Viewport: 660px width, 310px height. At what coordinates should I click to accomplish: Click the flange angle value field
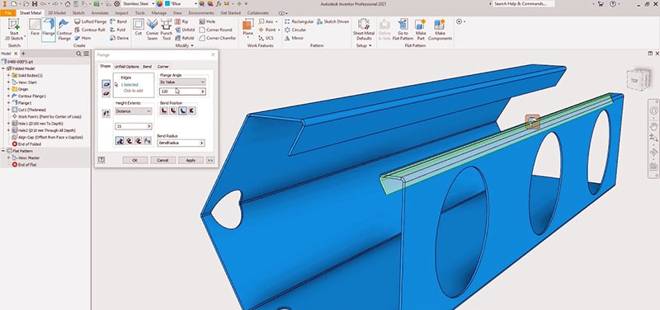pyautogui.click(x=182, y=92)
